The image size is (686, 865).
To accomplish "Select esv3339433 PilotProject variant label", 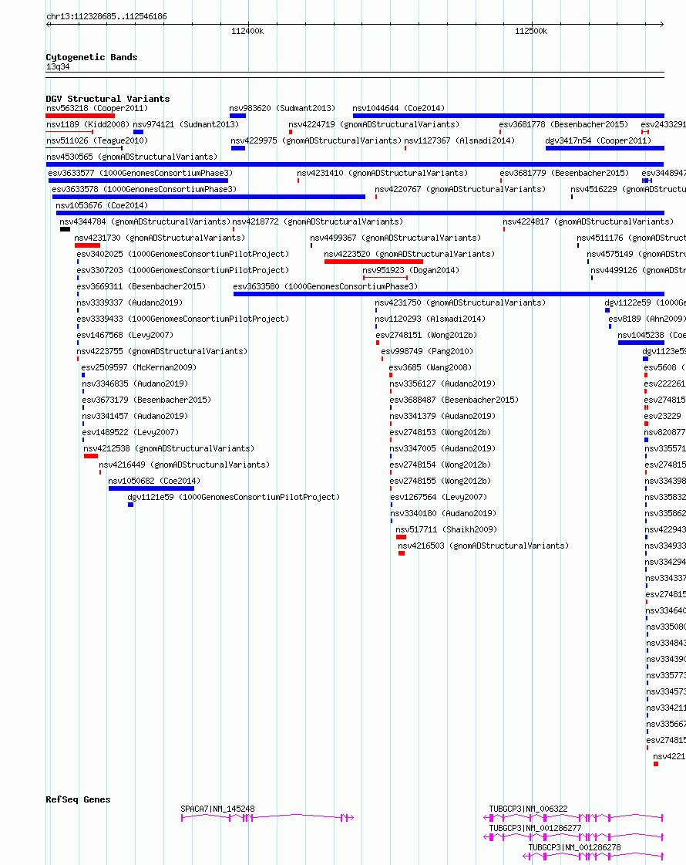I will tap(183, 319).
